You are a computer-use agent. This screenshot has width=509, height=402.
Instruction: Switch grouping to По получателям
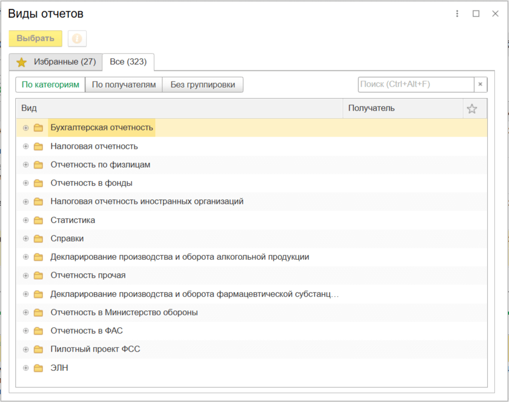coord(124,85)
